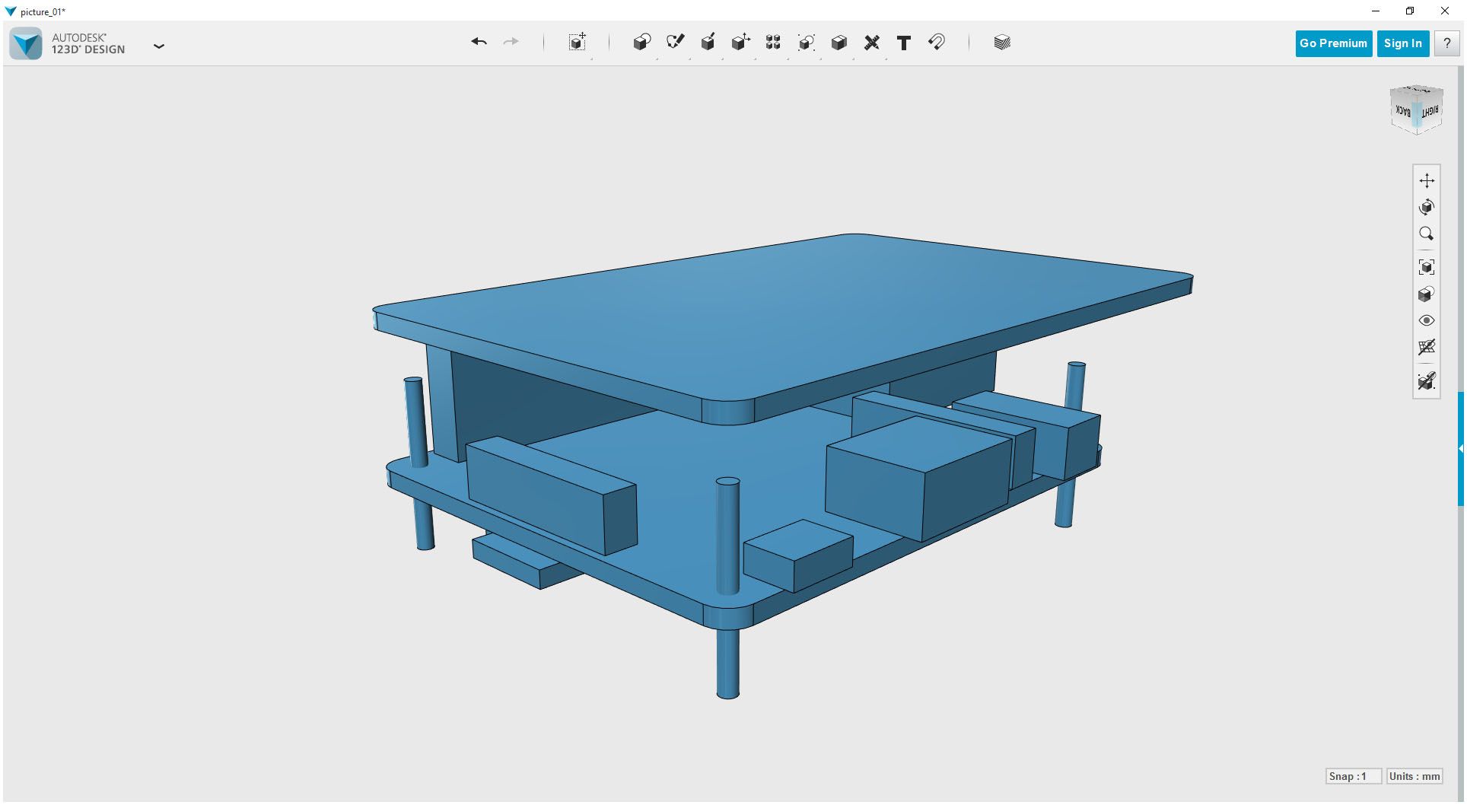
Task: Open the Primitives tool menu
Action: [641, 43]
